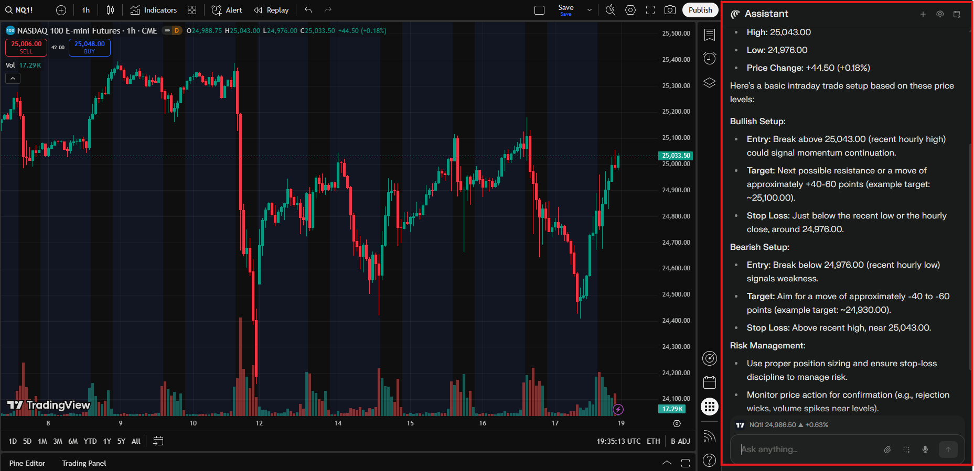Publish the chart idea
Viewport: 974px width, 471px height.
click(700, 10)
